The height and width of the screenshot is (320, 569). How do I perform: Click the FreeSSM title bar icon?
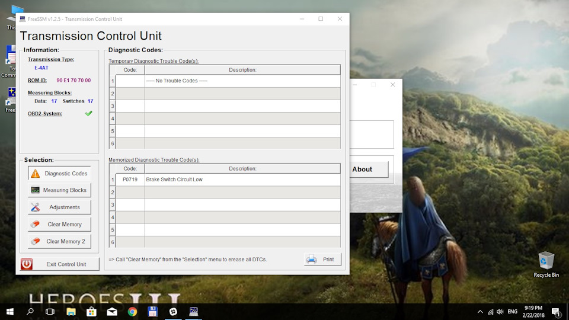23,19
